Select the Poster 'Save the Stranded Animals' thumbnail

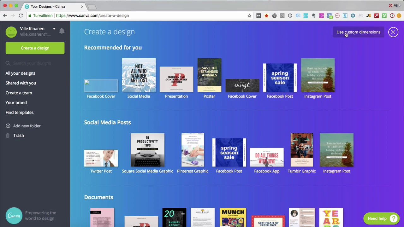pos(209,75)
